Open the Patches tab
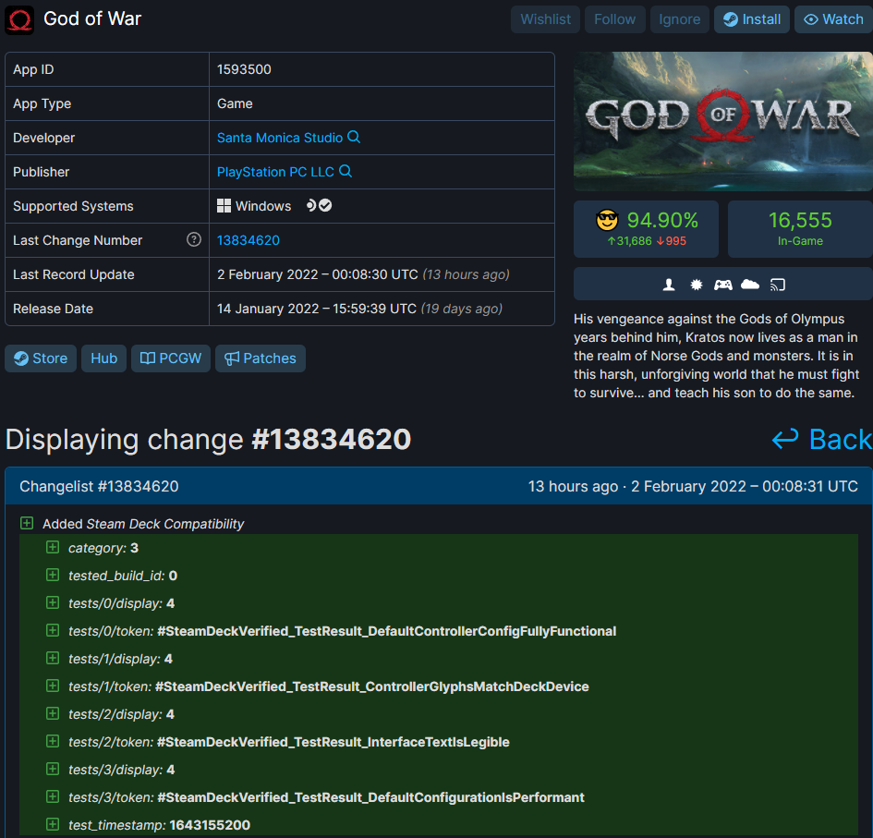873x838 pixels. (260, 358)
